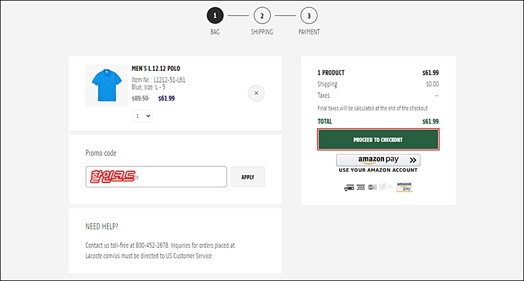Go to step 3 Payment circle
The height and width of the screenshot is (281, 524).
[x=309, y=15]
